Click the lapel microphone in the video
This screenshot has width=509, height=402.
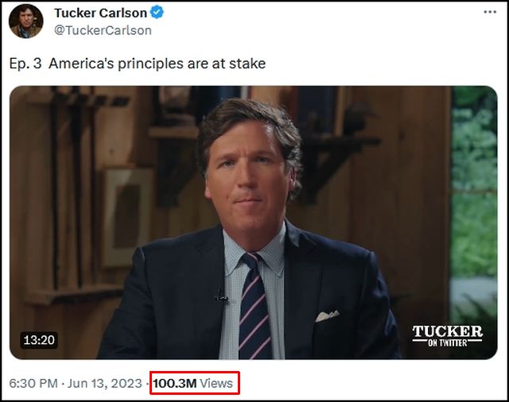(x=221, y=297)
